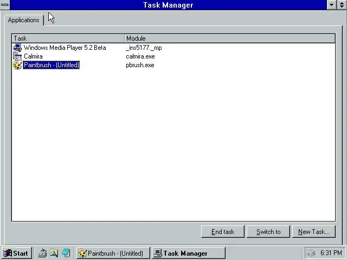Click the End task button
Screen dimensions: 347x260
point(223,232)
